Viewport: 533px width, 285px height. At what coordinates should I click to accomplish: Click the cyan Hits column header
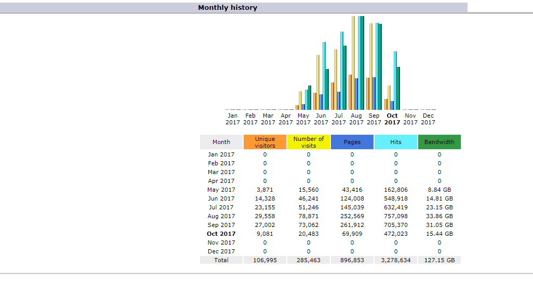coord(396,142)
